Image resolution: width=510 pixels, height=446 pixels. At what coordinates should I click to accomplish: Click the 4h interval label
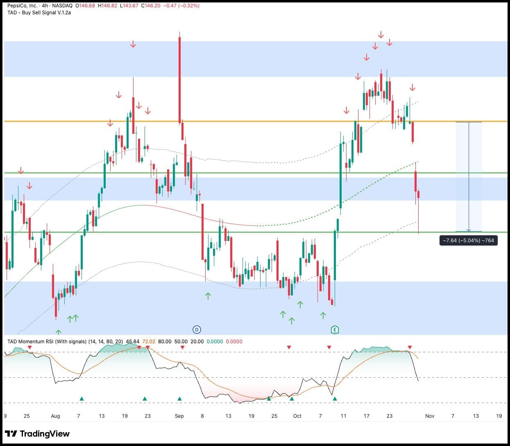[x=45, y=6]
